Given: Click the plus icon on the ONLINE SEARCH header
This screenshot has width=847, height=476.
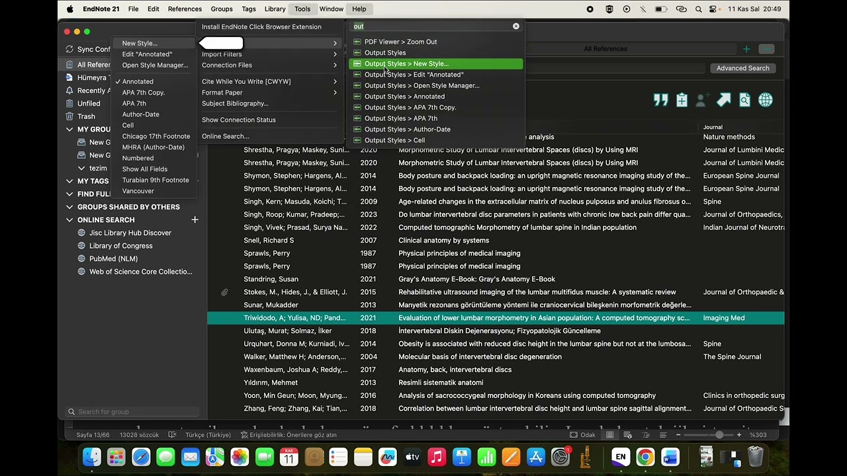Looking at the screenshot, I should point(195,219).
